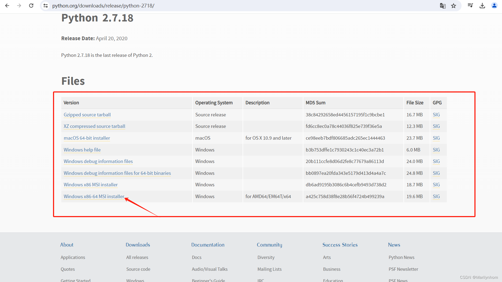502x282 pixels.
Task: Open SIG link for macOS 64-bit installer
Action: point(436,138)
